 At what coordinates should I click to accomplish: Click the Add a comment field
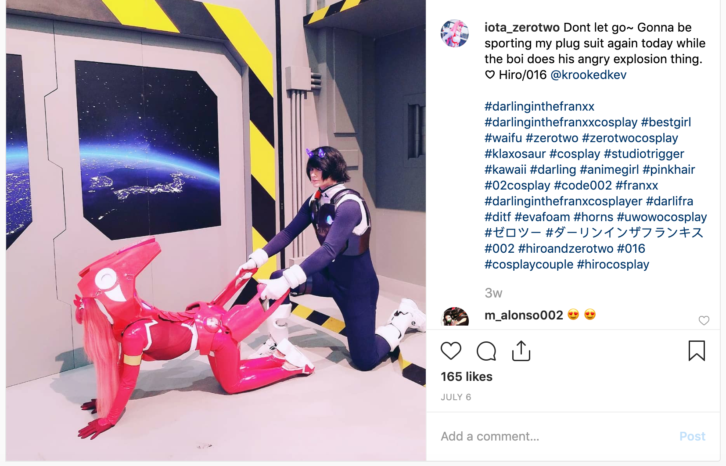[557, 436]
